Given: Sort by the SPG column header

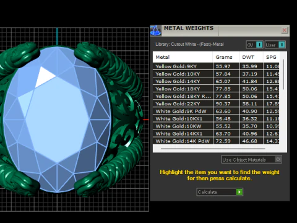Looking at the screenshot, I should [x=271, y=57].
